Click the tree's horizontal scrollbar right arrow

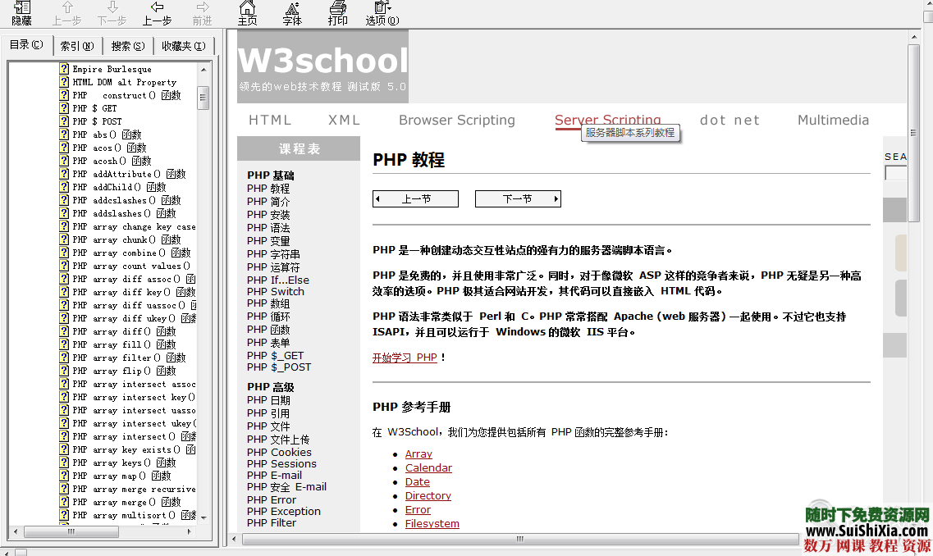190,531
